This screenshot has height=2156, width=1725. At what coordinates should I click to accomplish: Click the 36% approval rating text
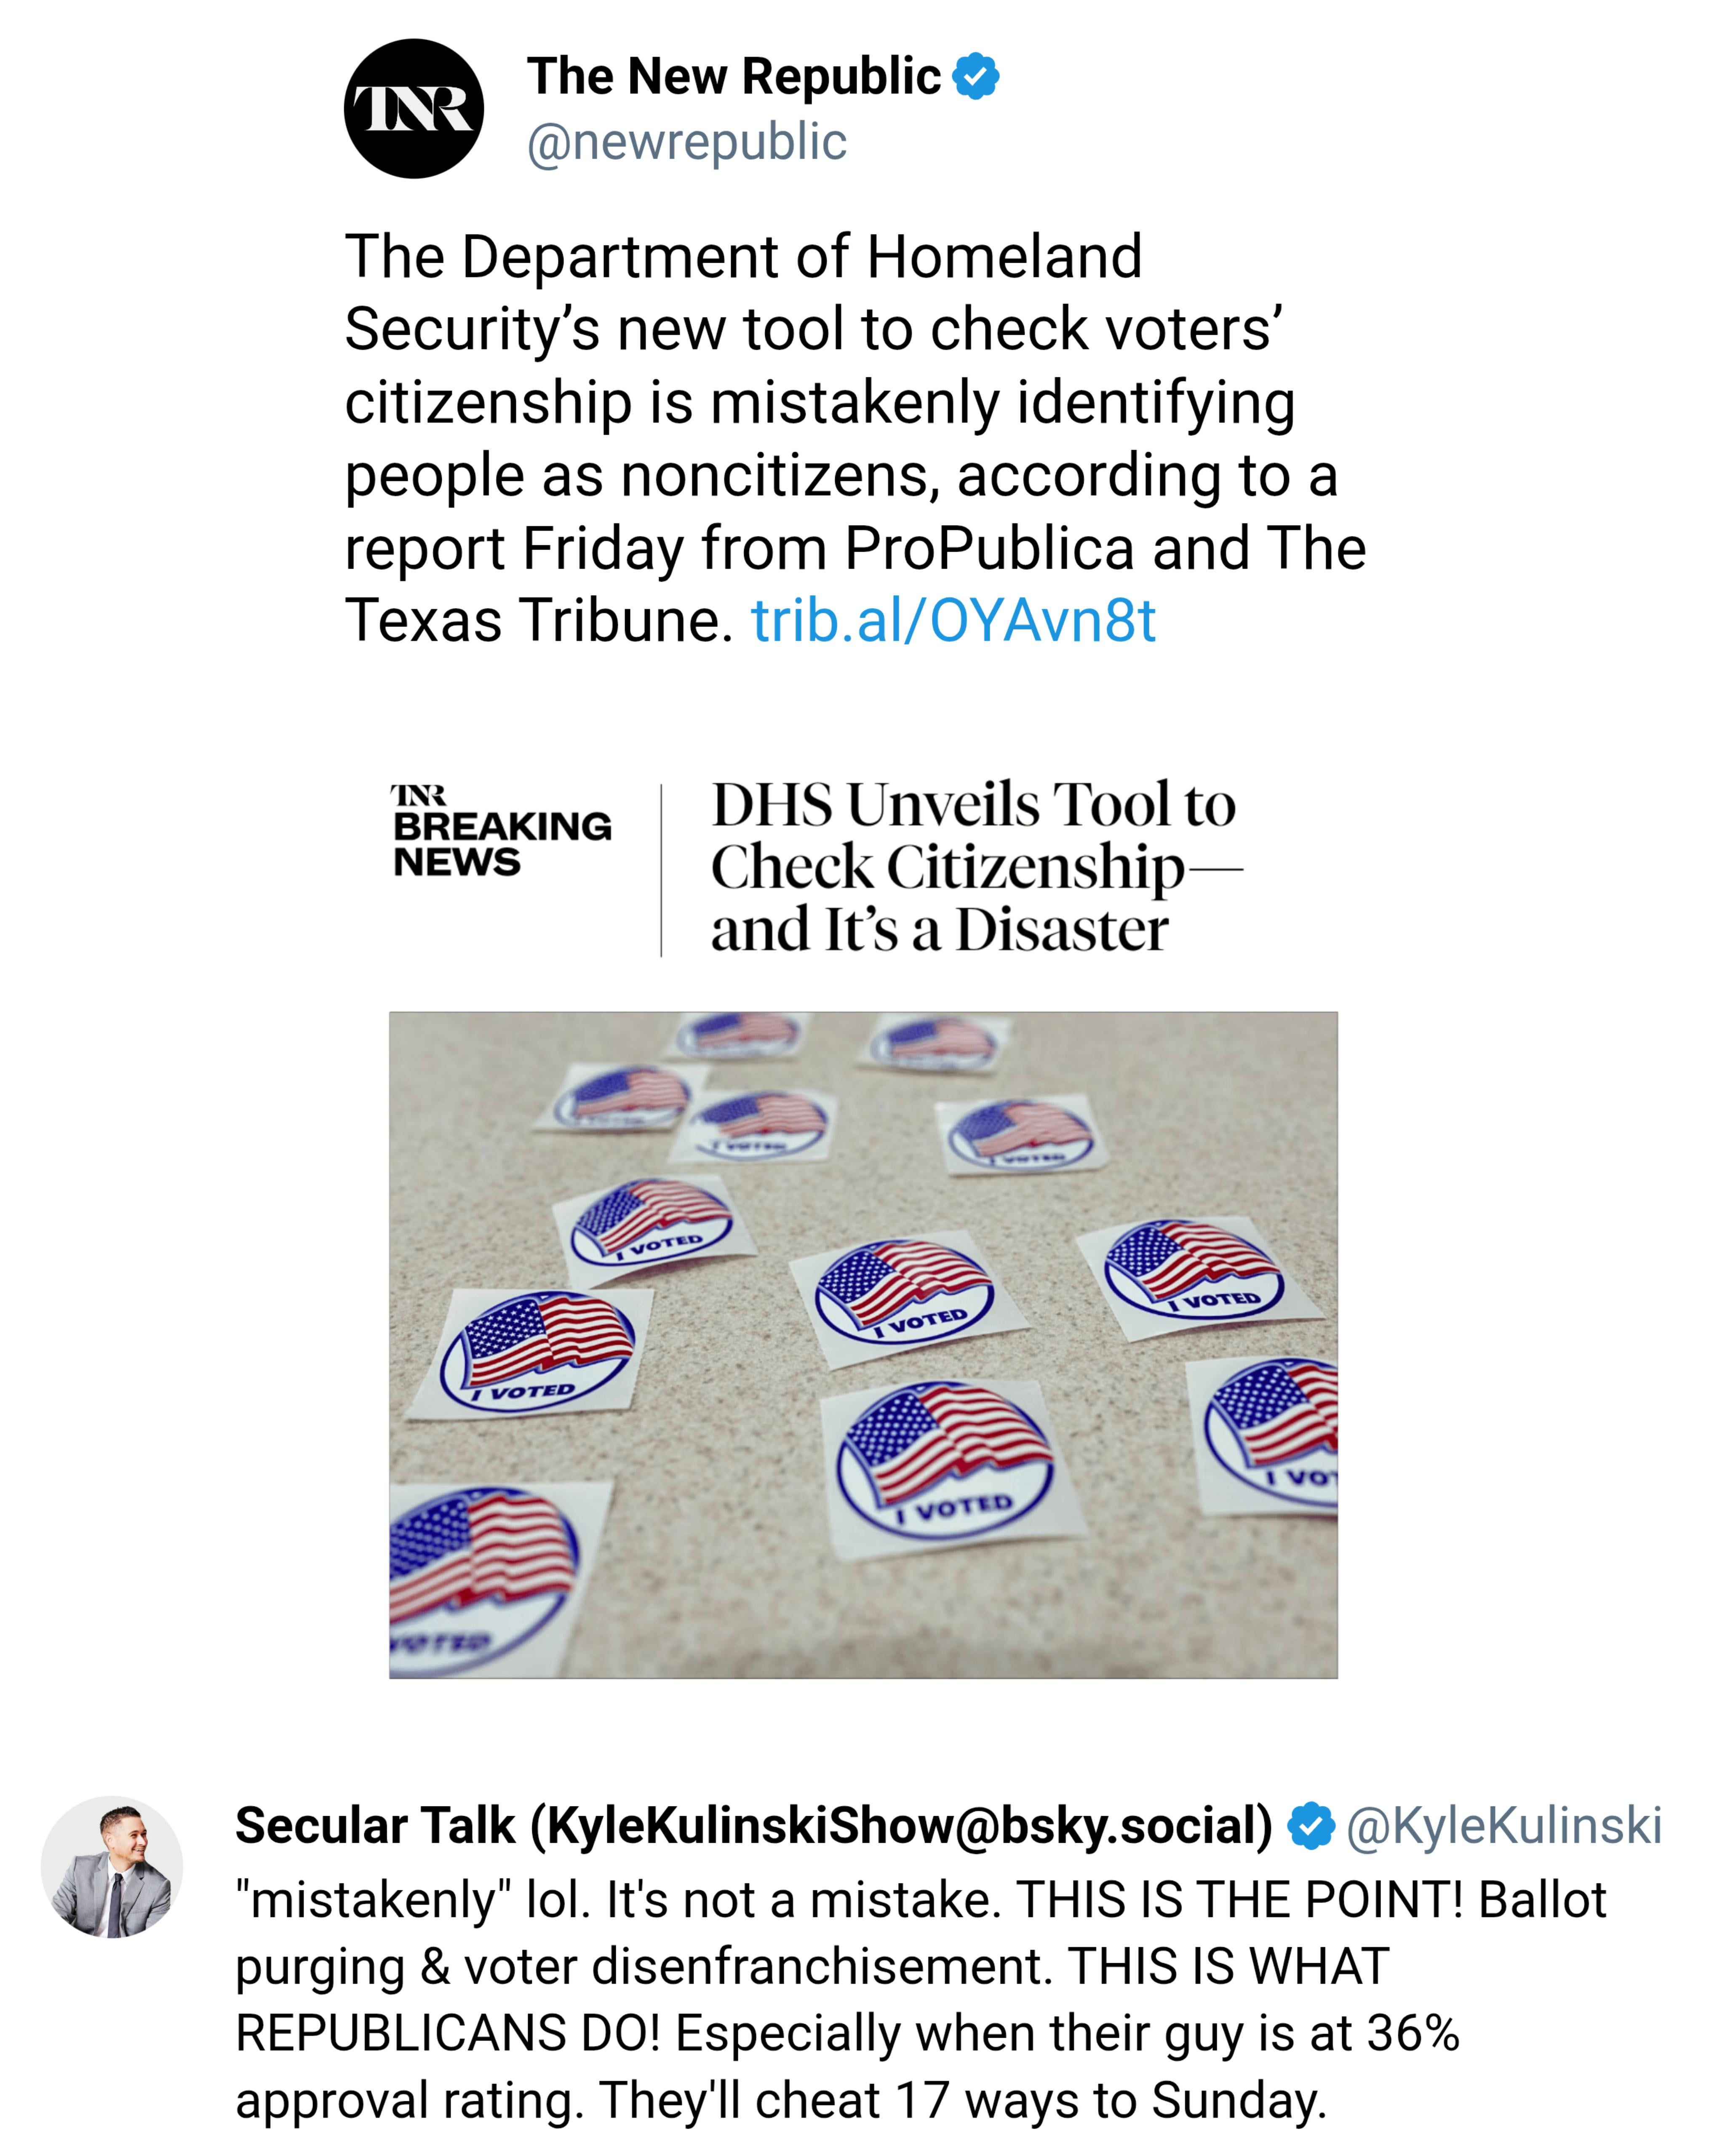(x=1412, y=2034)
